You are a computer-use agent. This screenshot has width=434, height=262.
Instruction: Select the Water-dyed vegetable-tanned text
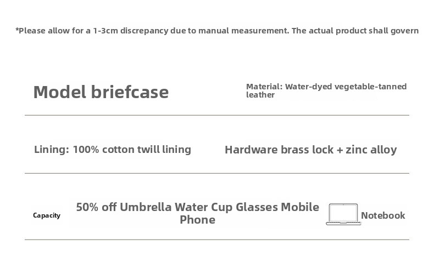(x=346, y=87)
